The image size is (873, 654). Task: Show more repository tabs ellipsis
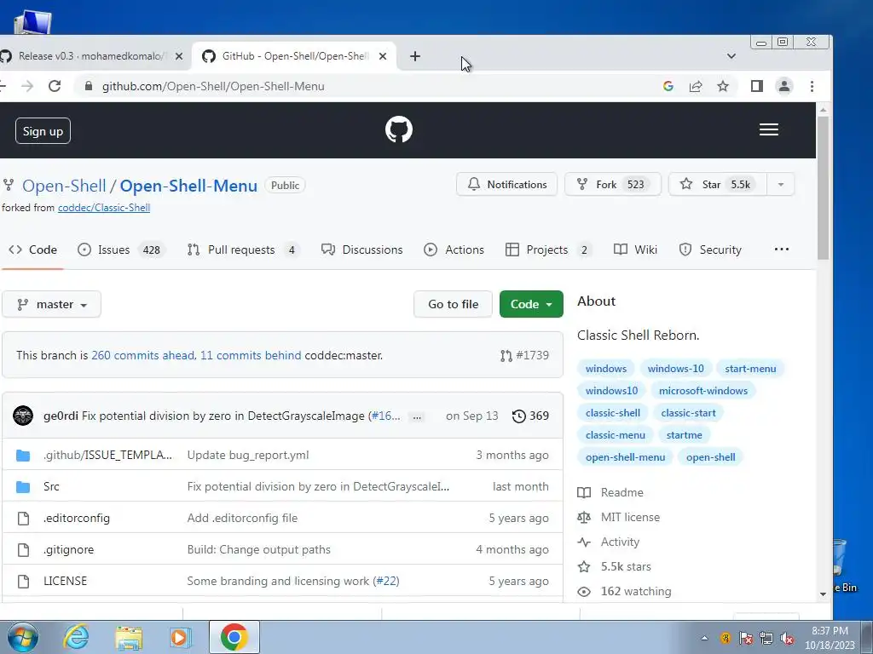tap(782, 250)
